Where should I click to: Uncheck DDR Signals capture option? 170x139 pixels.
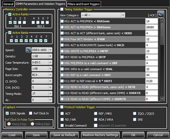(x=7, y=113)
